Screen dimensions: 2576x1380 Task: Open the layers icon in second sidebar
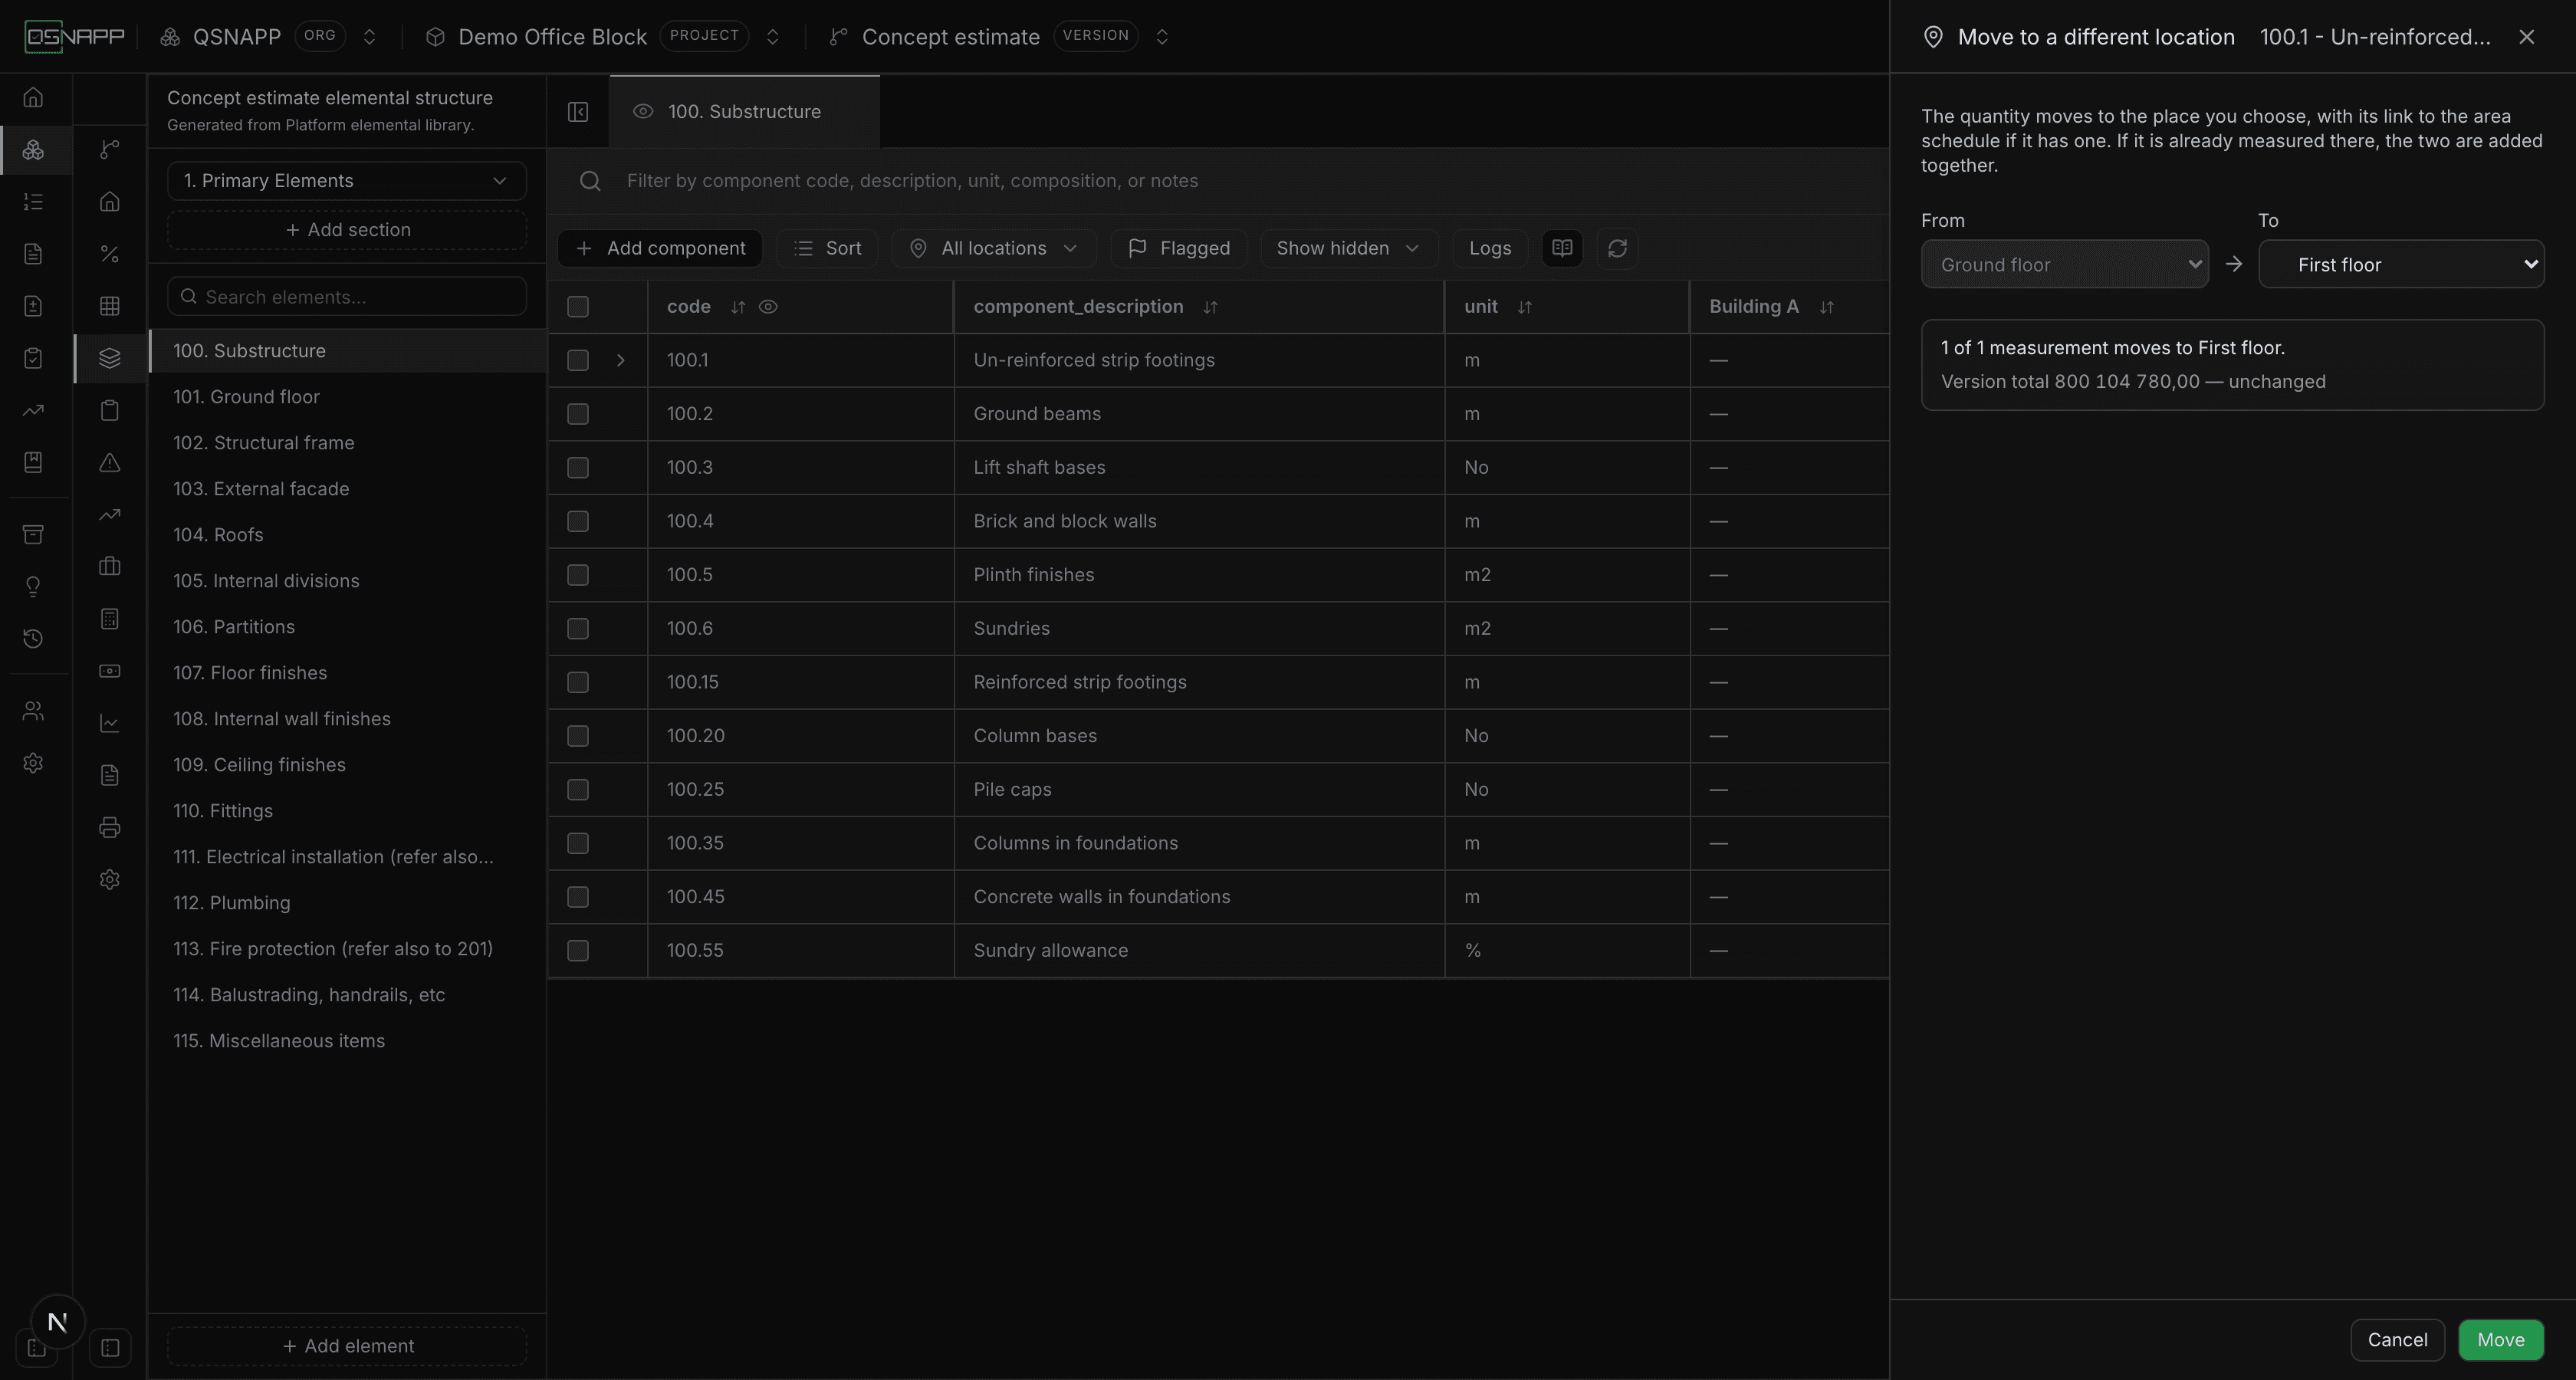tap(110, 358)
